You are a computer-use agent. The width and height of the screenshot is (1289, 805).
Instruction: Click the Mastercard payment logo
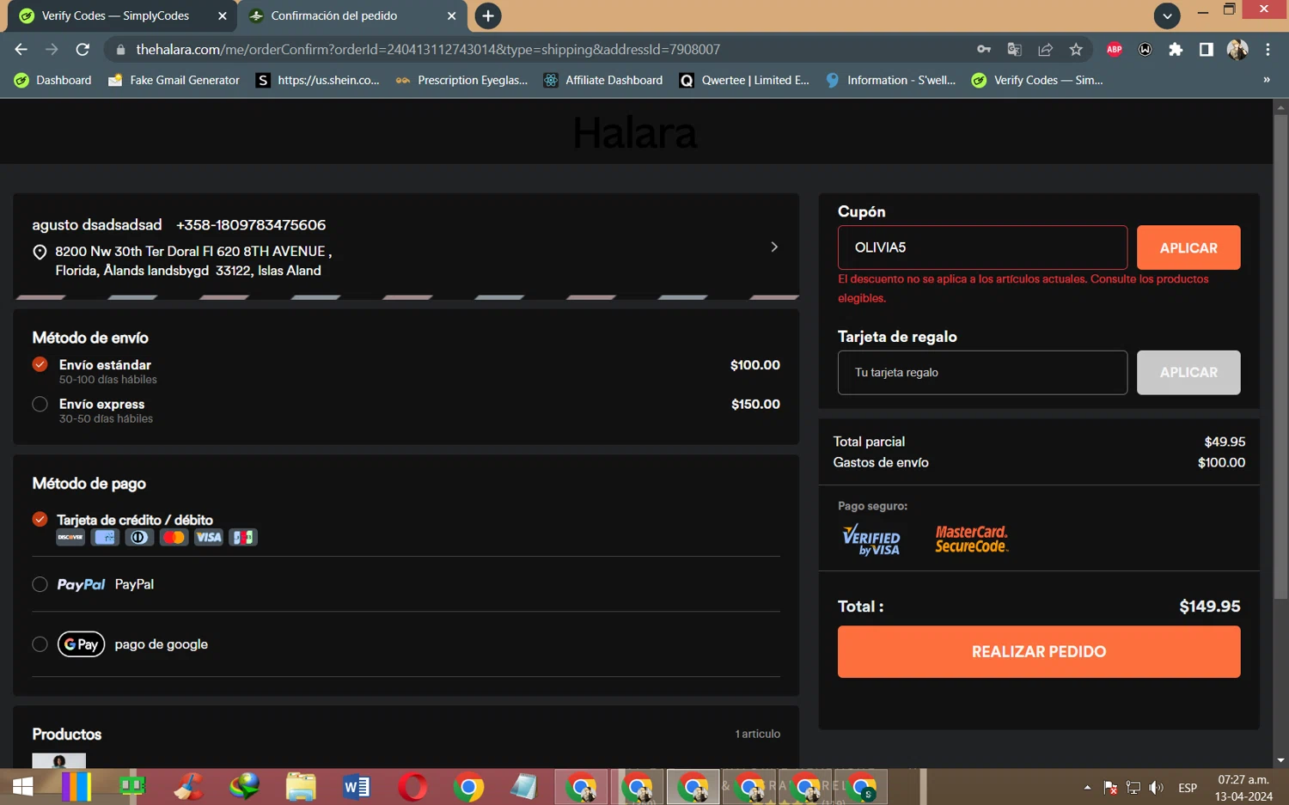(174, 537)
